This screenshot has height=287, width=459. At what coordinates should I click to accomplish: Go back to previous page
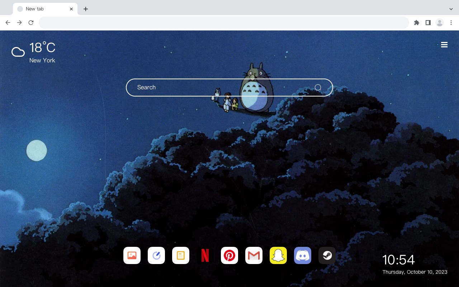click(x=8, y=23)
